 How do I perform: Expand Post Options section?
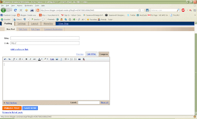(10, 103)
